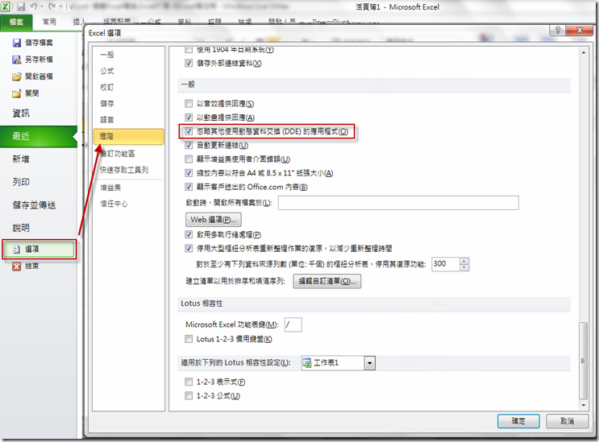Click the Excel app icon in title bar

click(x=6, y=6)
